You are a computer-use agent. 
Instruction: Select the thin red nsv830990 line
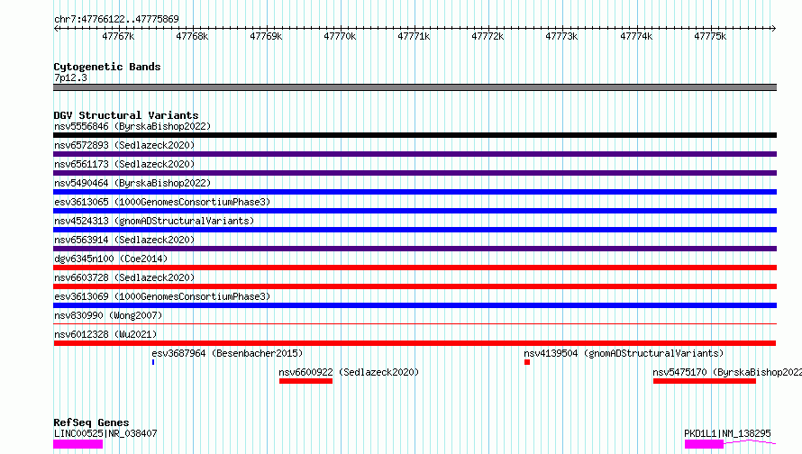(415, 323)
